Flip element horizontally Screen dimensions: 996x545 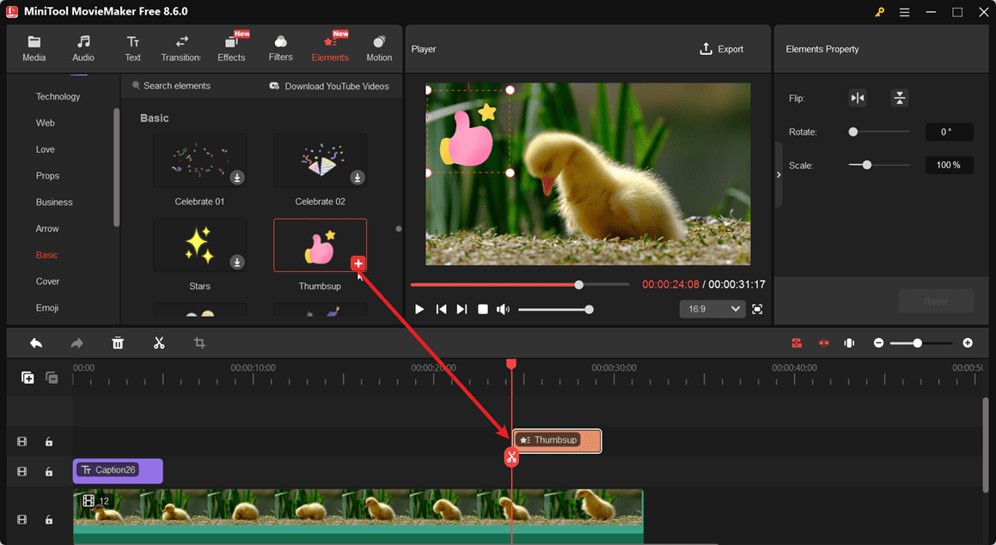858,98
